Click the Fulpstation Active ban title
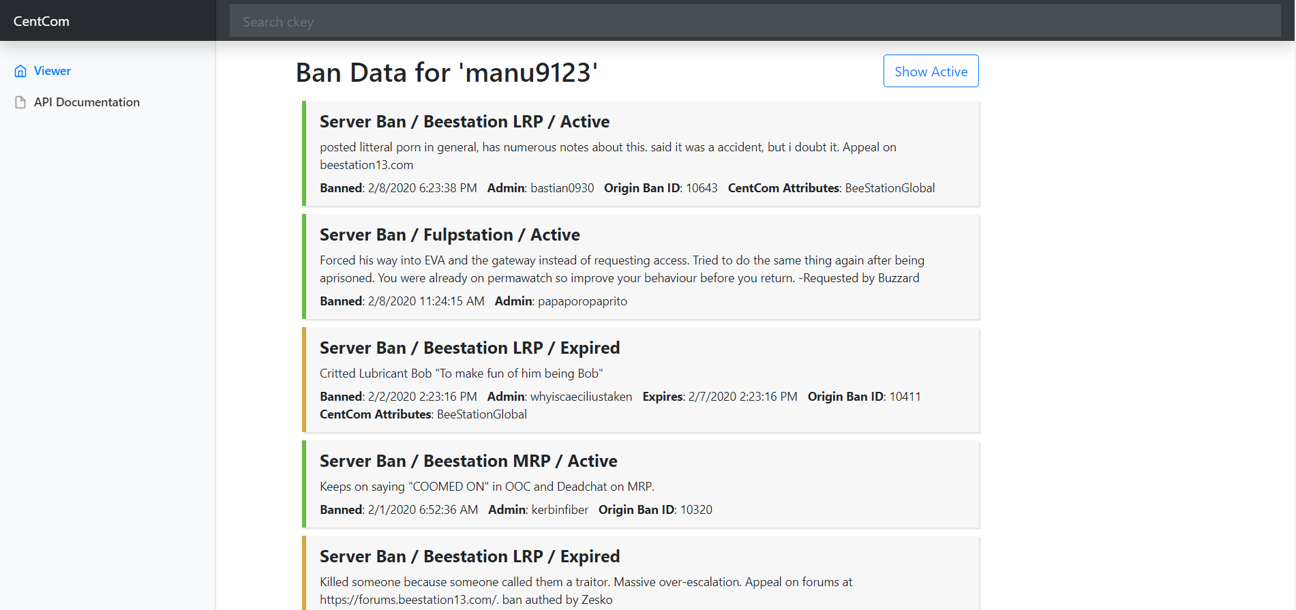Image resolution: width=1296 pixels, height=610 pixels. 450,234
